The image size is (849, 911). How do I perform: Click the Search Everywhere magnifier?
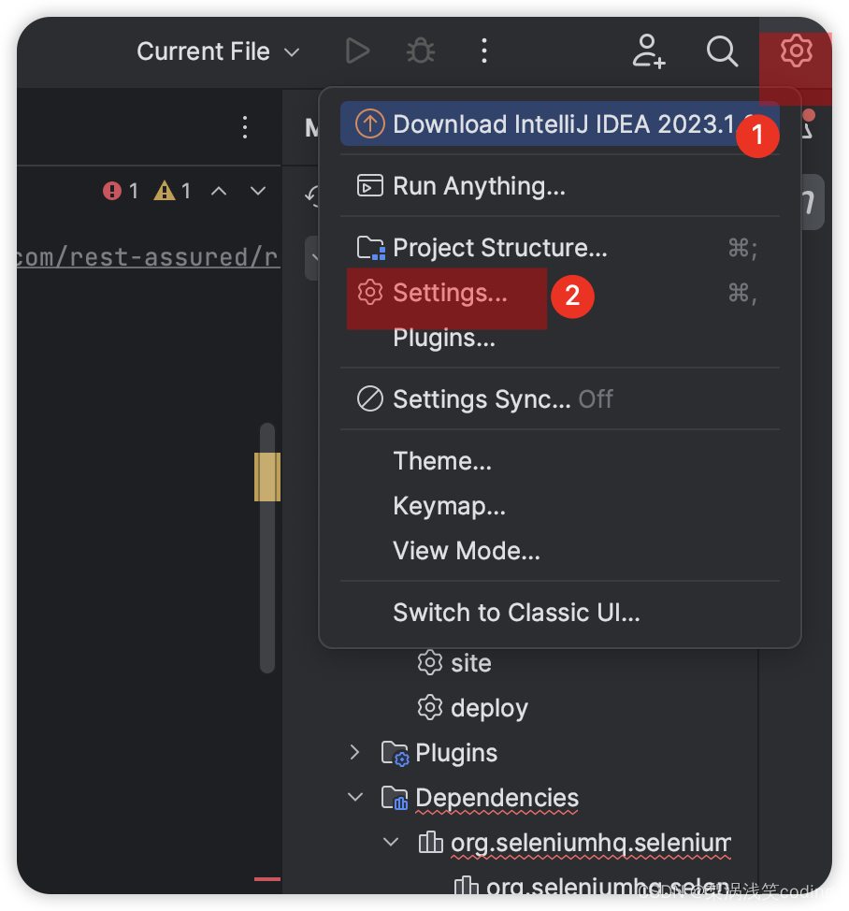point(722,51)
